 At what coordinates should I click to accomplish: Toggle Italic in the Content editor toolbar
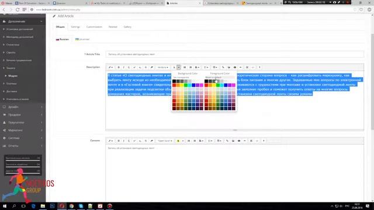(x=123, y=141)
